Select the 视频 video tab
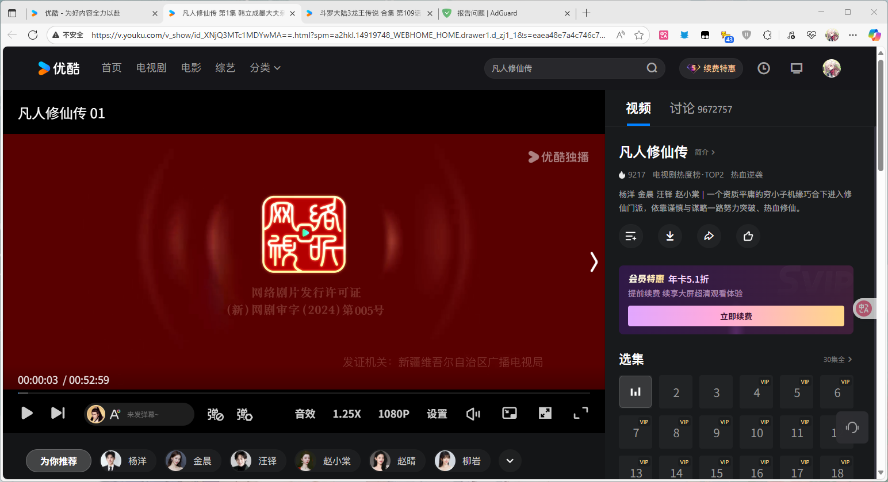Viewport: 888px width, 482px height. click(638, 109)
